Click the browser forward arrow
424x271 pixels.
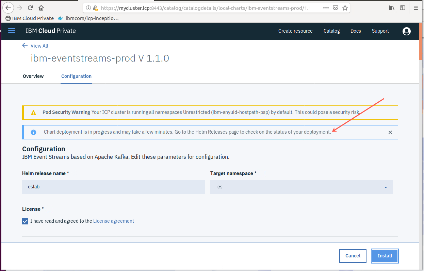[x=19, y=7]
